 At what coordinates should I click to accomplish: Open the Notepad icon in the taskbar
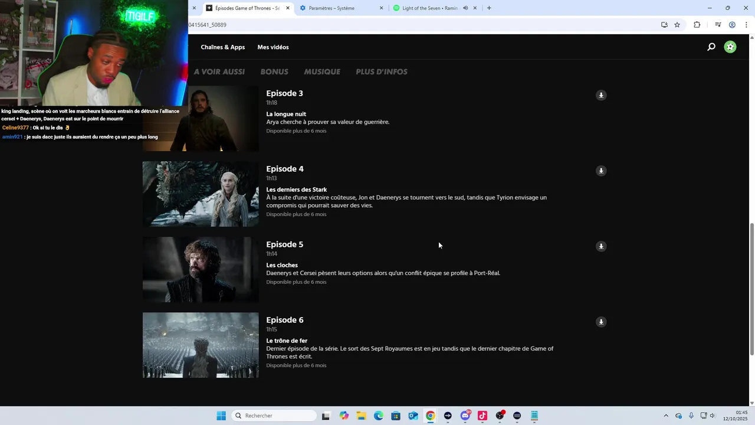[x=534, y=416]
